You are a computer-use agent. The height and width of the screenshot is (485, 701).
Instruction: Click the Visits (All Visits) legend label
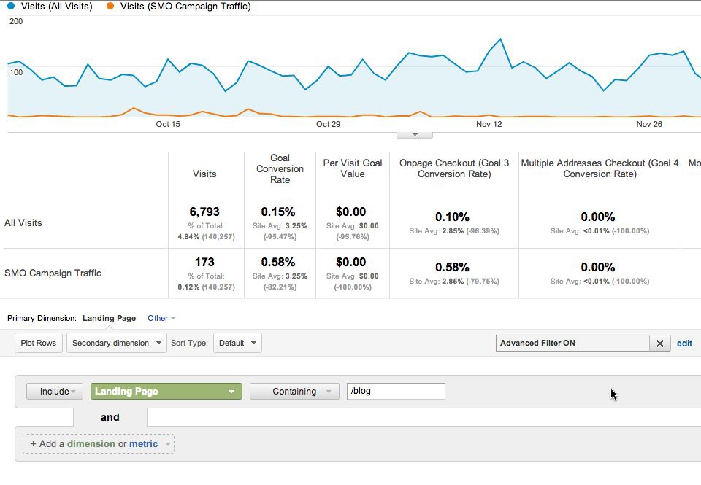(56, 7)
